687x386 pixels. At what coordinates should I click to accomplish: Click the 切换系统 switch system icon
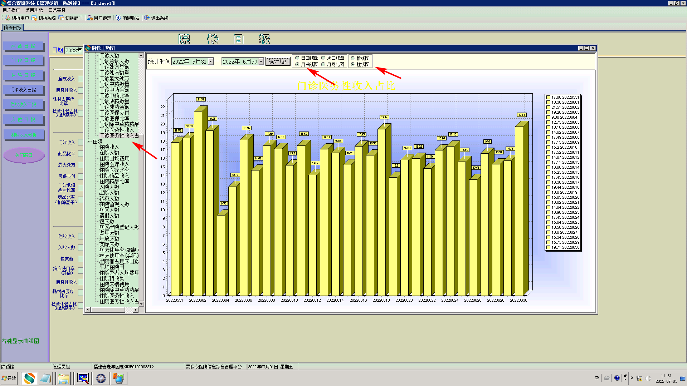pyautogui.click(x=34, y=18)
